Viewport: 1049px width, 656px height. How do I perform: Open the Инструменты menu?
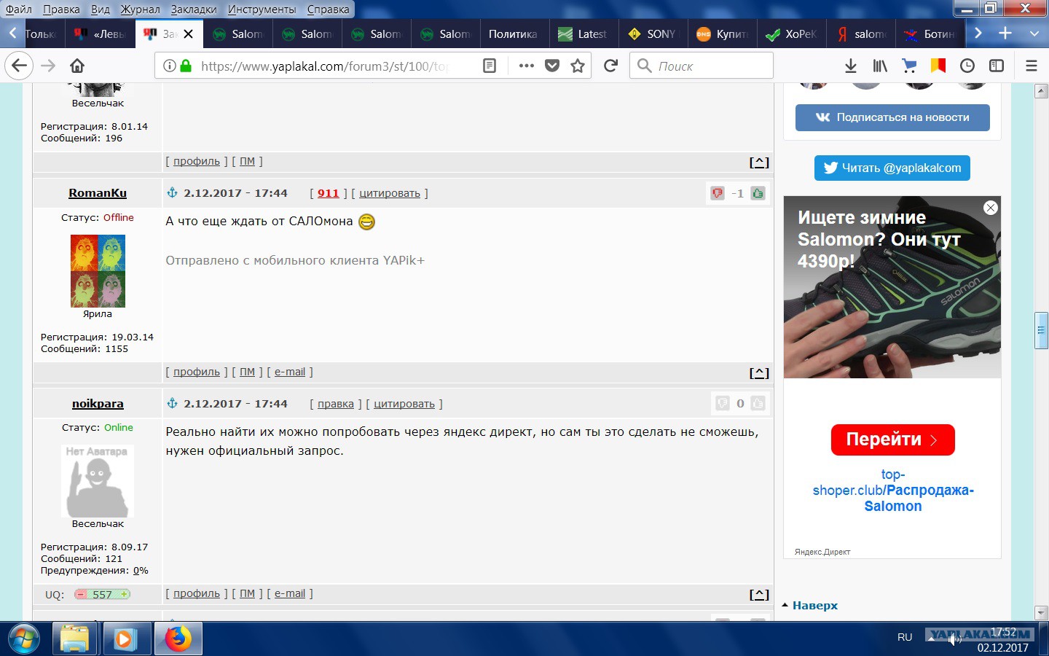[x=262, y=9]
